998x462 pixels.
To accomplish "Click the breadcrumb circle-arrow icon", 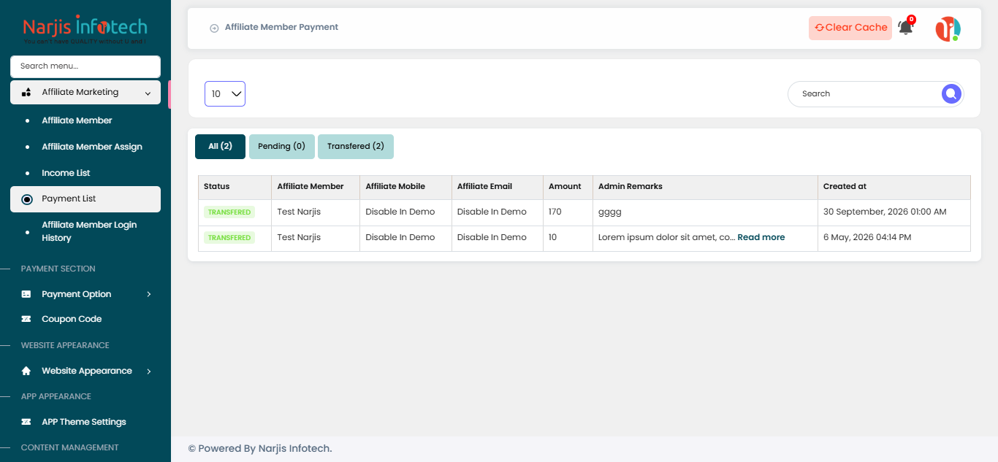I will (214, 28).
